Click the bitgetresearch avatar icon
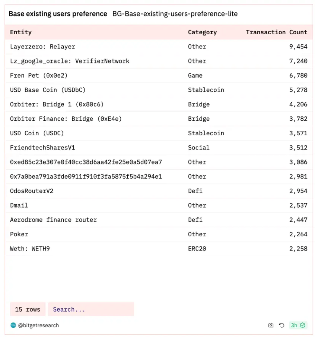This screenshot has width=315, height=337. pyautogui.click(x=13, y=325)
